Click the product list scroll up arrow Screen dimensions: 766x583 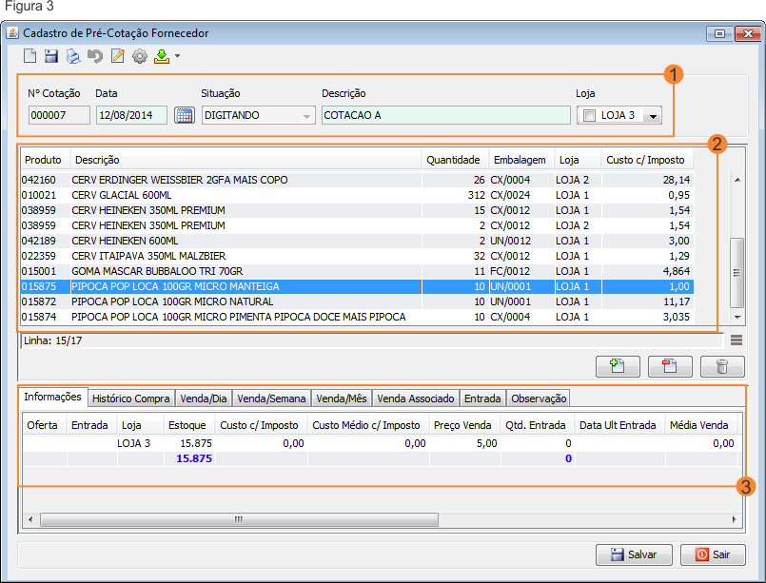click(x=737, y=180)
